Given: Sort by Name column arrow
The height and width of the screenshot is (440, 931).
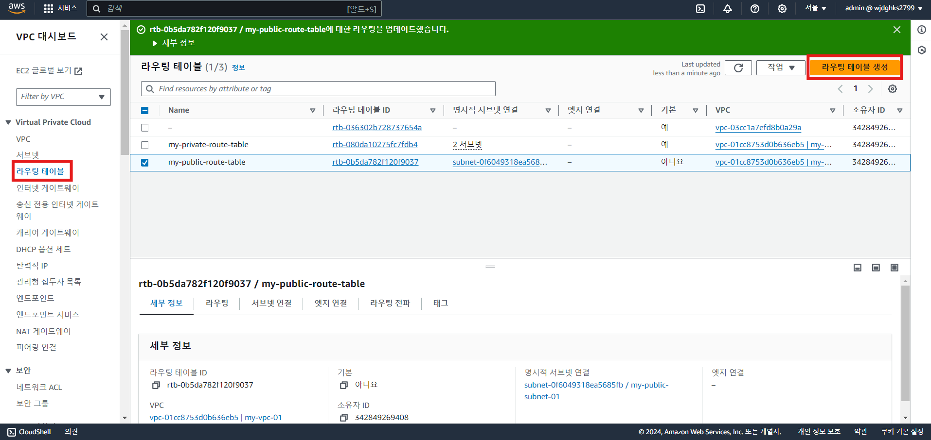Looking at the screenshot, I should click(x=313, y=111).
